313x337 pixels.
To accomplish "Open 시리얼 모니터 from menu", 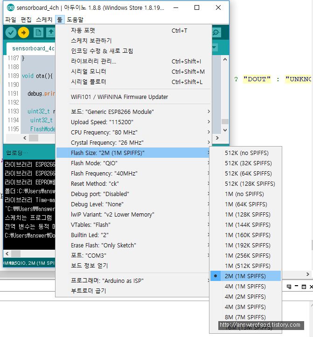I will click(x=133, y=71).
